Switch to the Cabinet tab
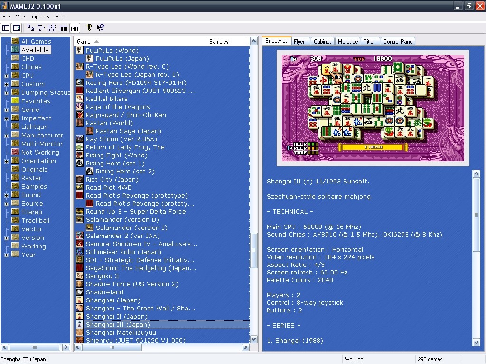486x364 pixels. [x=322, y=42]
